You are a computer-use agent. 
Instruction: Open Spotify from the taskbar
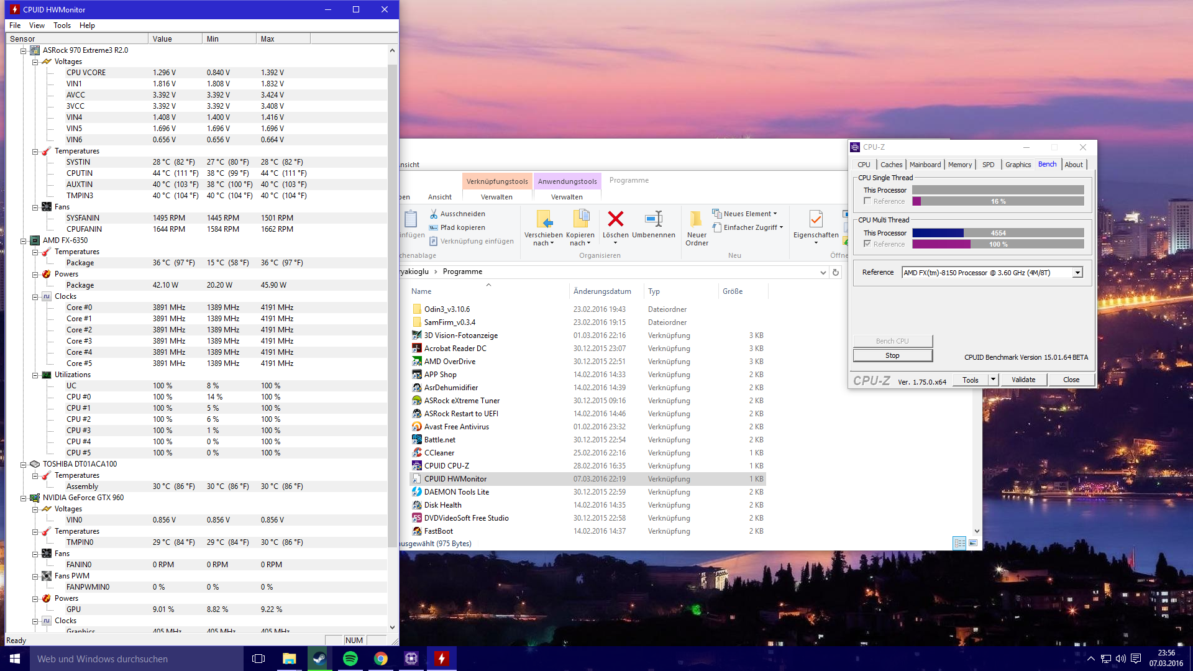350,659
